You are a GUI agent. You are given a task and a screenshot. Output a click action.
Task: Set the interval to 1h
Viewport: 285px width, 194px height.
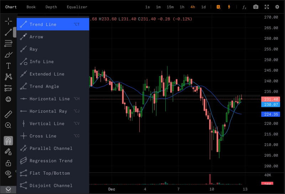click(x=182, y=7)
